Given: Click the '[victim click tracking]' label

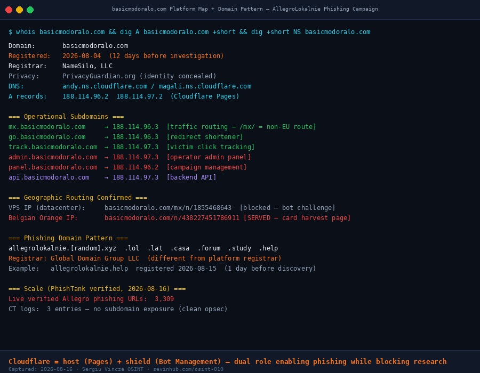Looking at the screenshot, I should point(211,147).
